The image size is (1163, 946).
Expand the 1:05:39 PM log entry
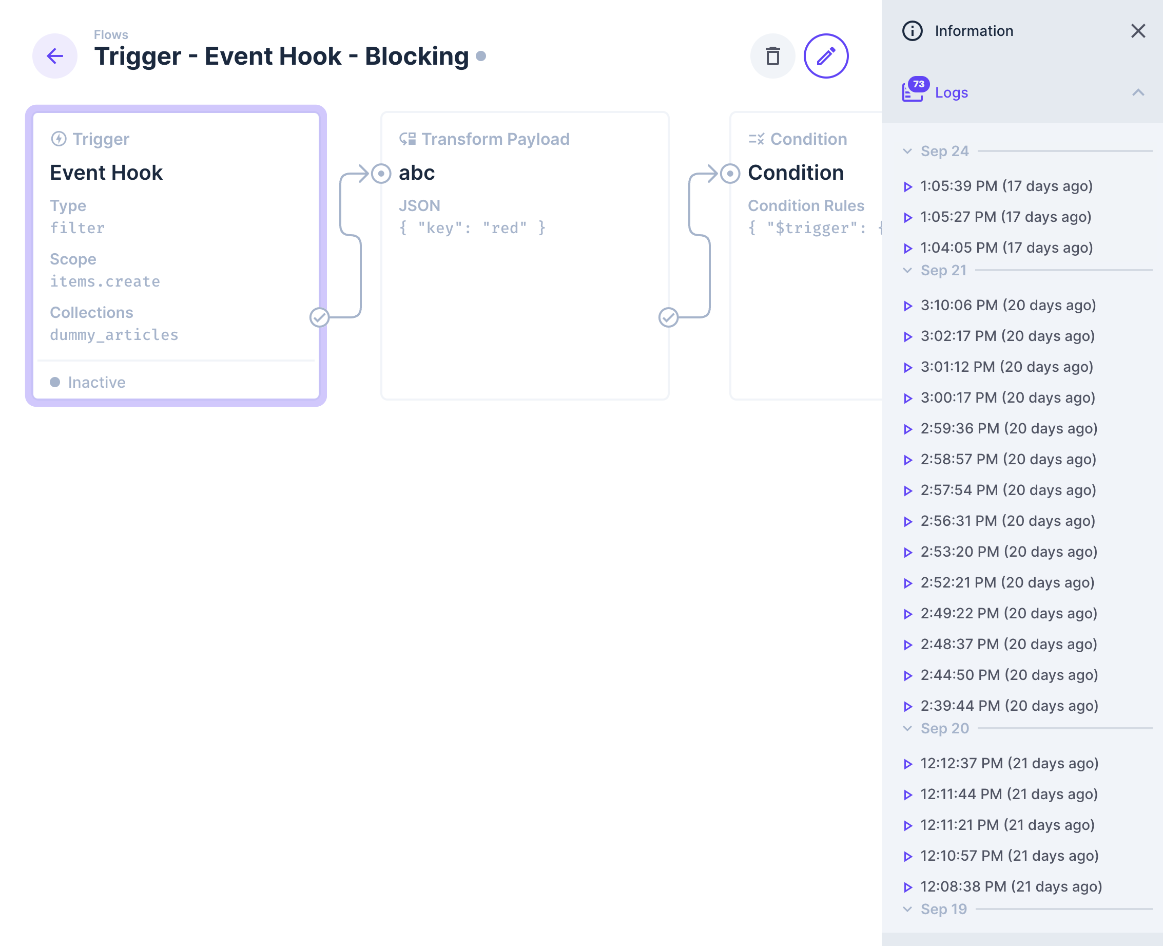(x=907, y=186)
